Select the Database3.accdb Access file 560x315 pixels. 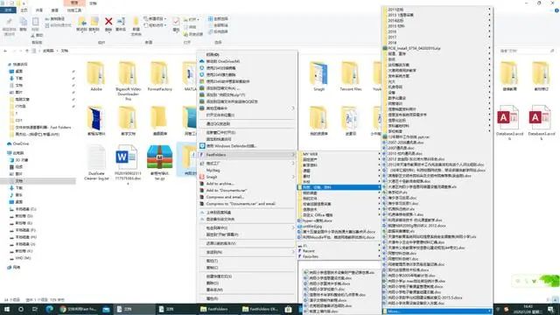tap(541, 122)
